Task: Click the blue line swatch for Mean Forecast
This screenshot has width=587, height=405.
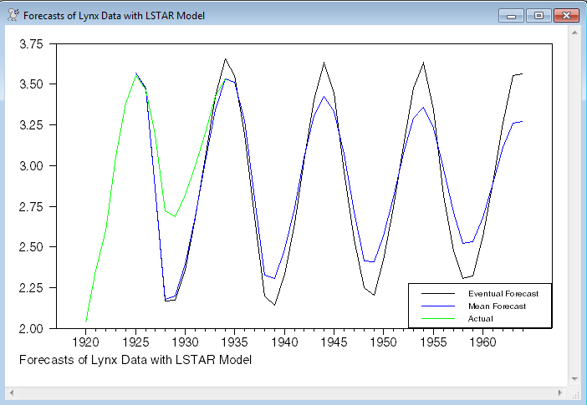Action: coord(436,306)
